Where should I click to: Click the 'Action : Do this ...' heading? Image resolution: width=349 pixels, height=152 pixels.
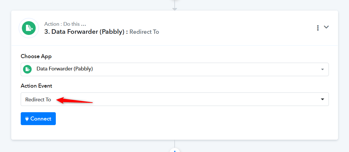pos(65,24)
